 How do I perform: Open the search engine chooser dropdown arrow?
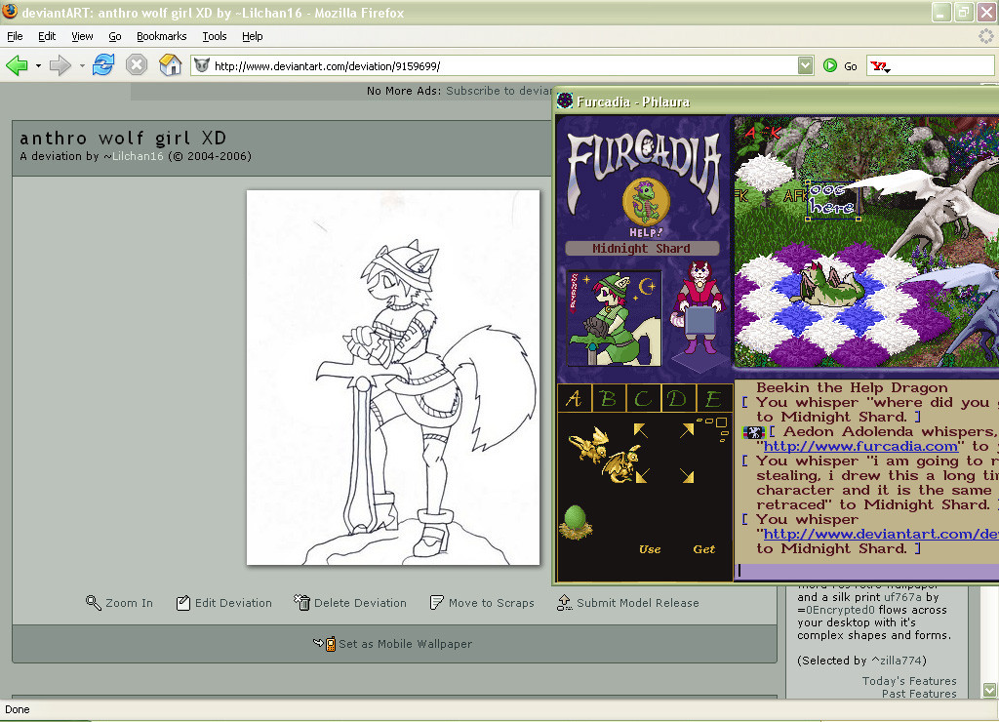click(x=887, y=69)
